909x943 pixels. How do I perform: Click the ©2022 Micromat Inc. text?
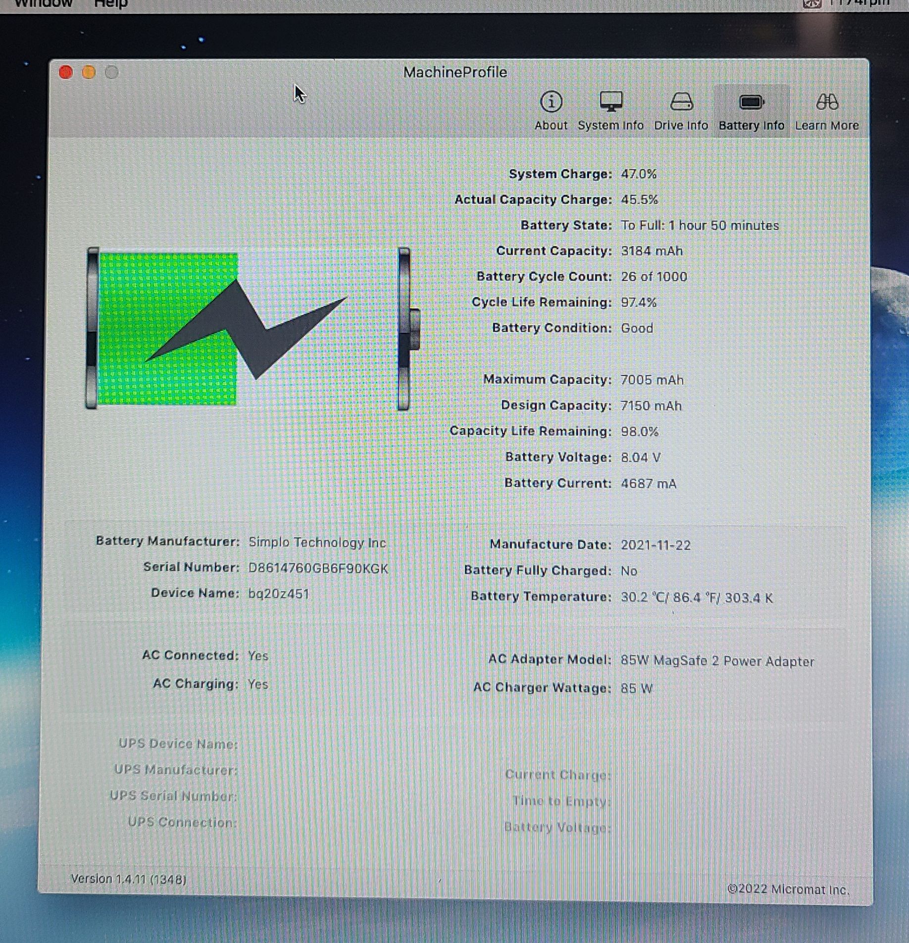pos(788,889)
